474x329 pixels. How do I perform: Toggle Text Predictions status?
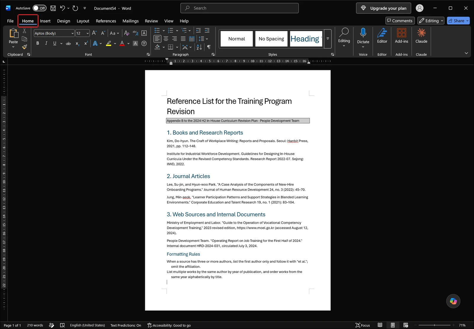click(x=126, y=325)
